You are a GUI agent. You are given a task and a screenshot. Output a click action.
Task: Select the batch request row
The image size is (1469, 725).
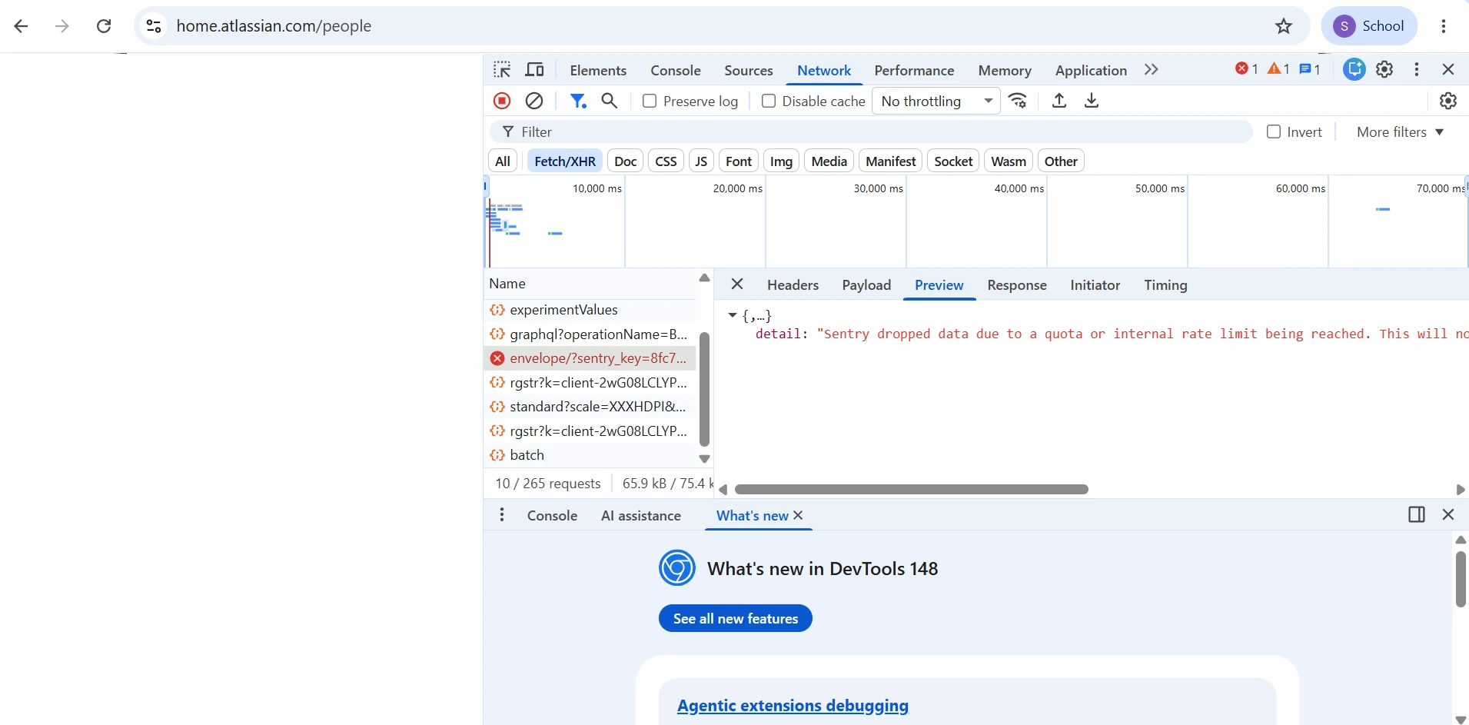pos(590,455)
